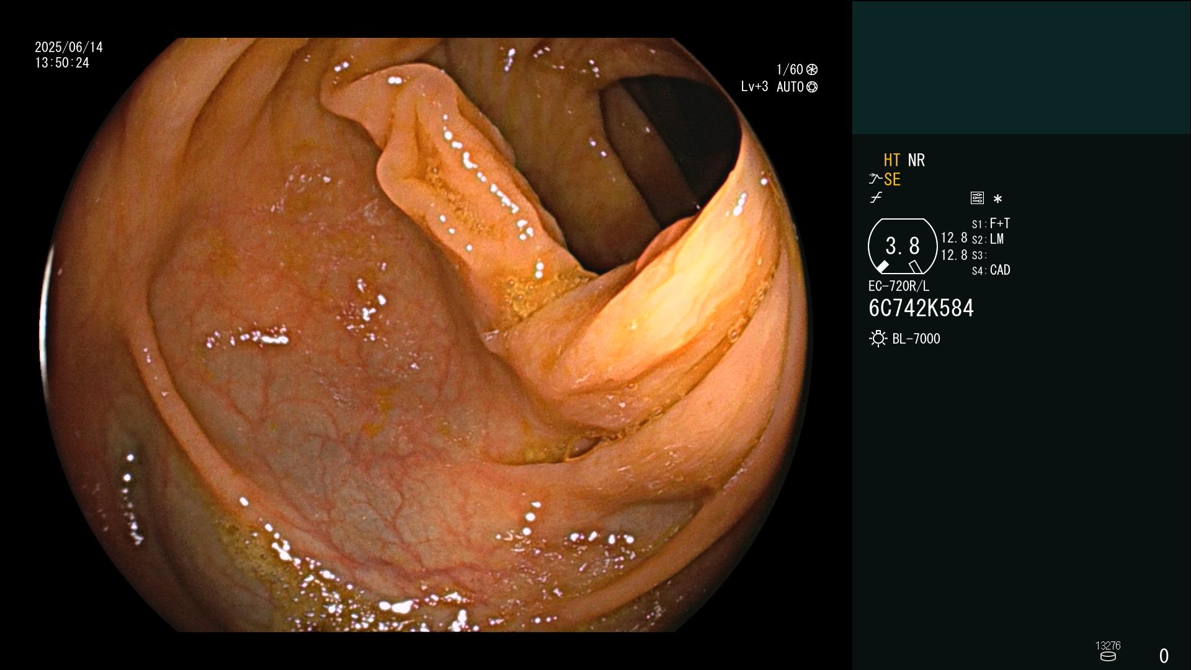Select the orange SE indicator
This screenshot has width=1191, height=670.
[x=892, y=179]
